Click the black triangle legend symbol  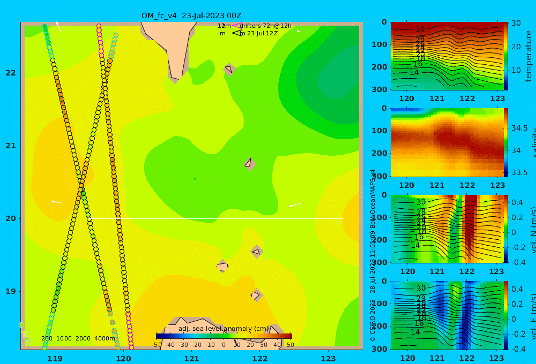click(x=237, y=33)
